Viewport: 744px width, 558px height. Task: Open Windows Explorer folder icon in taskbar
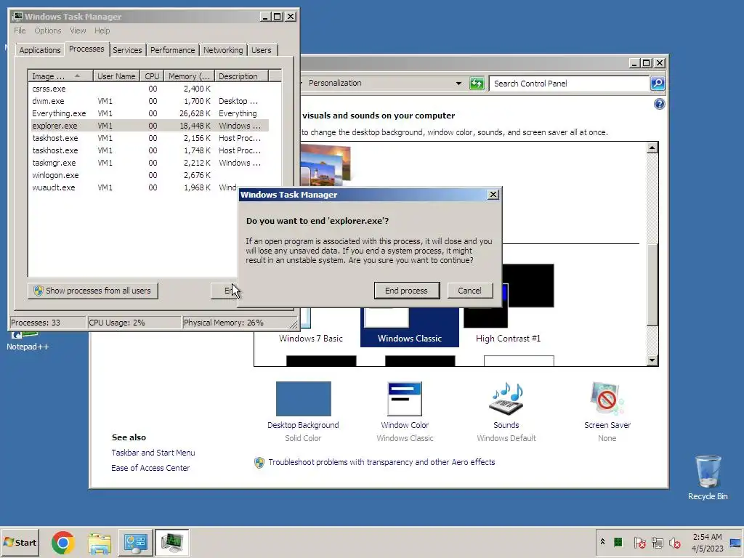coord(99,542)
